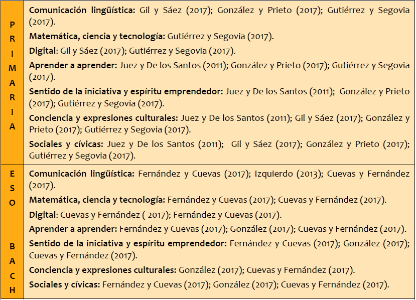Click 'Aprender a aprender' heading in Primaria section
Screen dimensions: 416x300
point(73,65)
